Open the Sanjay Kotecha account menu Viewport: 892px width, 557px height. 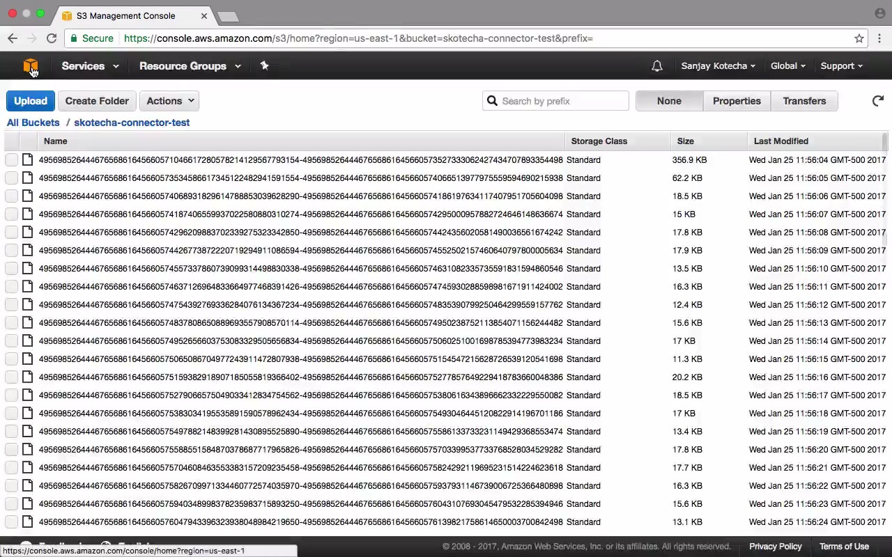[x=718, y=66]
